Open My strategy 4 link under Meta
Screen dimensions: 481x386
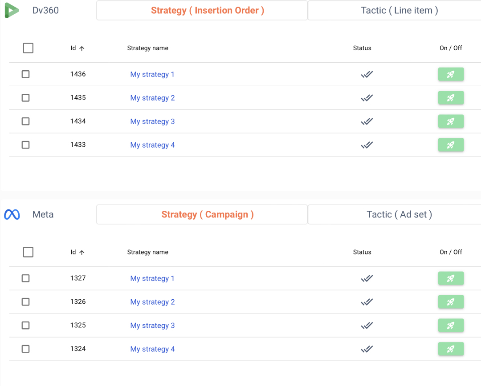coord(152,349)
